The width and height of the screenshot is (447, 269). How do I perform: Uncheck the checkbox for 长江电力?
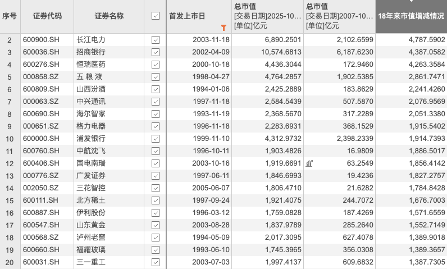click(156, 40)
